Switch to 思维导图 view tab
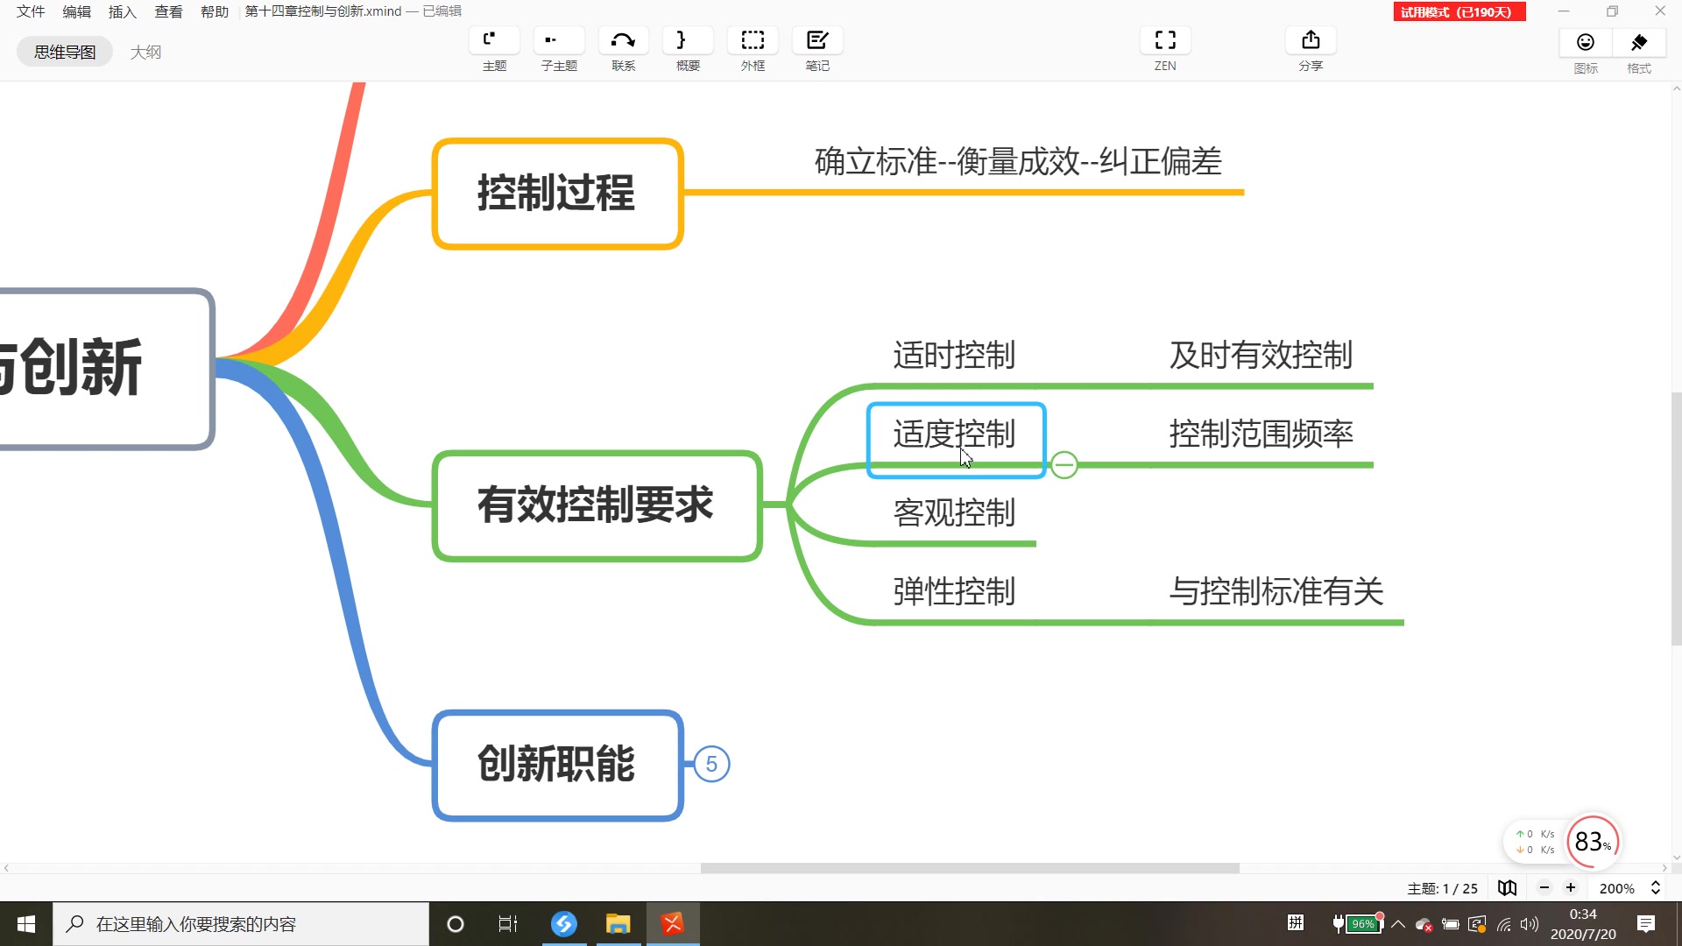Viewport: 1682px width, 946px height. [65, 52]
